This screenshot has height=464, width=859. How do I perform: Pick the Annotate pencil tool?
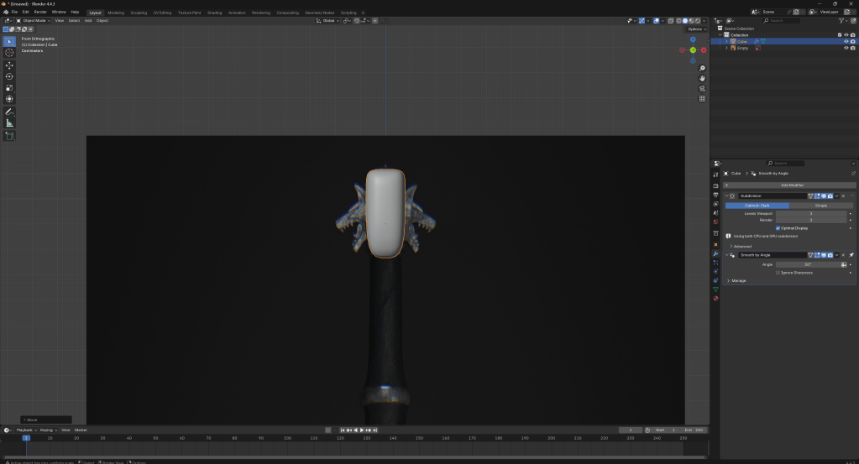pyautogui.click(x=9, y=112)
